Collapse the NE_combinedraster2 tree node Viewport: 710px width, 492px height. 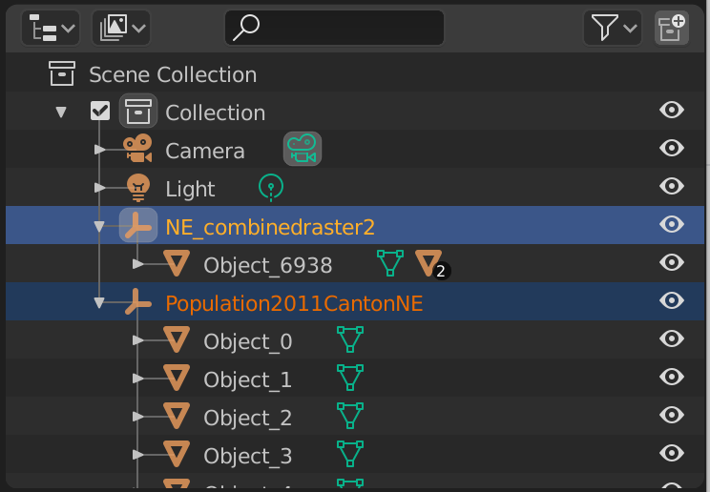(x=99, y=226)
